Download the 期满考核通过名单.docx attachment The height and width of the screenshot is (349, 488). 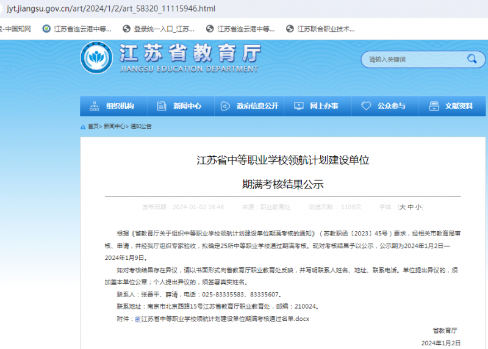click(x=225, y=319)
